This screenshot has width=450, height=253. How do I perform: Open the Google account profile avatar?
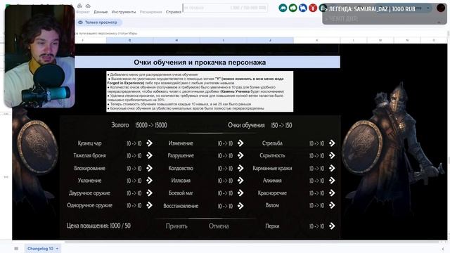(441, 8)
